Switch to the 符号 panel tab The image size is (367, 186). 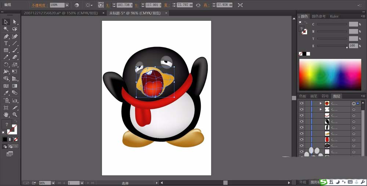click(x=325, y=96)
